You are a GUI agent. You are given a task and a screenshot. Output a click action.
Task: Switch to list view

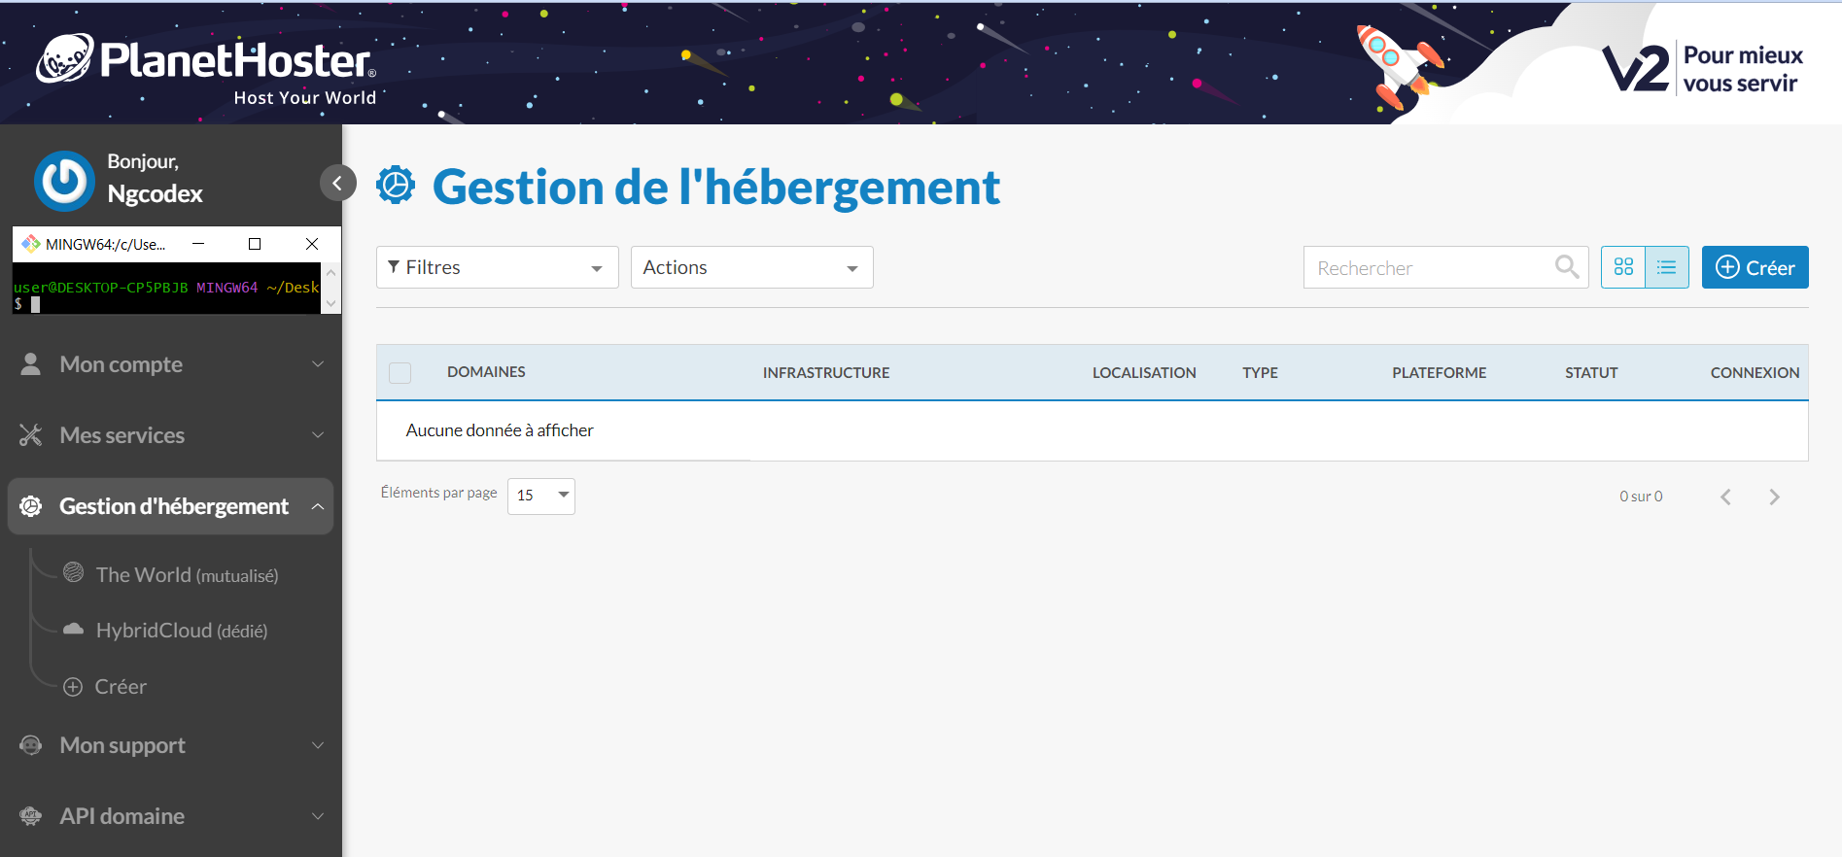(x=1666, y=267)
